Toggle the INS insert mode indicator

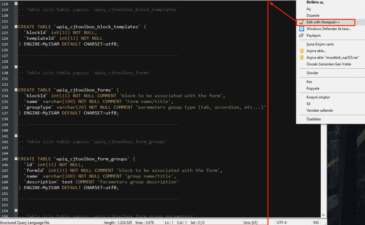tap(316, 223)
